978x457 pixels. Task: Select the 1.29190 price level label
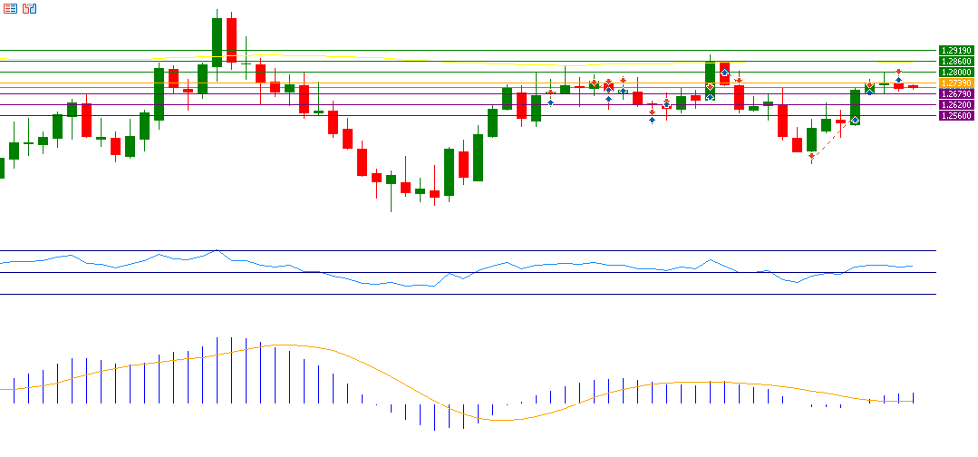(x=955, y=51)
